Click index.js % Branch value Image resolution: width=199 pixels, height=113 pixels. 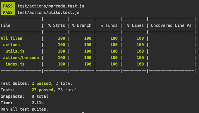point(88,64)
